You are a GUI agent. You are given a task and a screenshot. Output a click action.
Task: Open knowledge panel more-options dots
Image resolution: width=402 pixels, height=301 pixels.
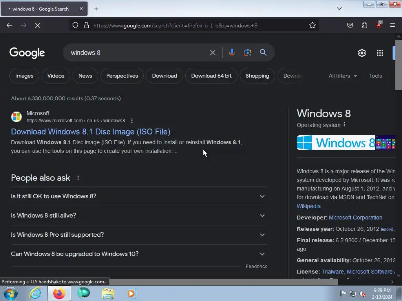point(344,125)
